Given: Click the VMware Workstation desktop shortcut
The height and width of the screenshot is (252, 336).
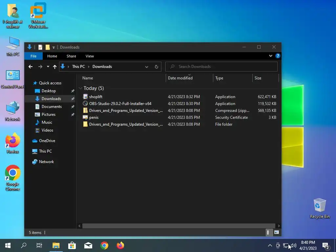Looking at the screenshot, I should tap(38, 16).
